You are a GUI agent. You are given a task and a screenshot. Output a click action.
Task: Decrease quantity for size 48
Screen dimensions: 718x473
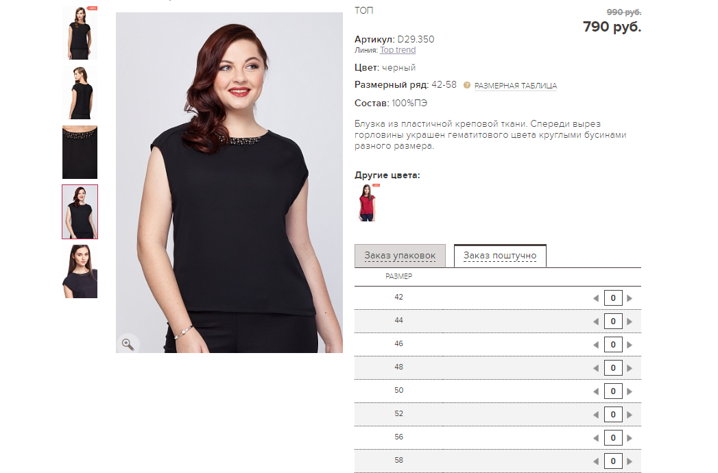coord(596,368)
